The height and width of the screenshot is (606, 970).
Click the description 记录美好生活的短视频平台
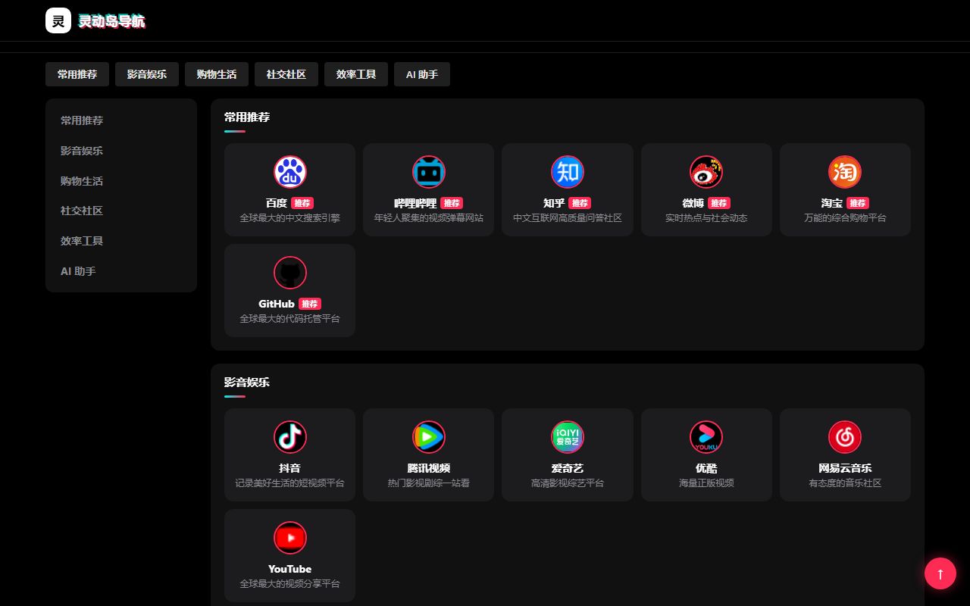289,483
